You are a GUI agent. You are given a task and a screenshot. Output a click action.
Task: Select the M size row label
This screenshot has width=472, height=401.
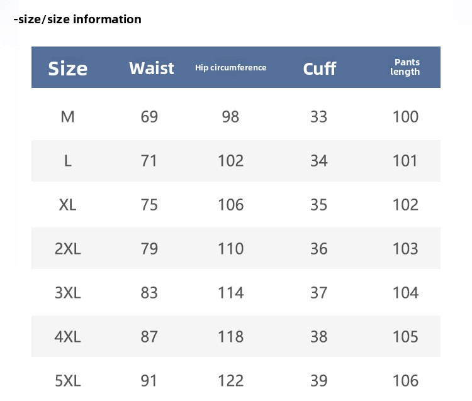click(68, 116)
